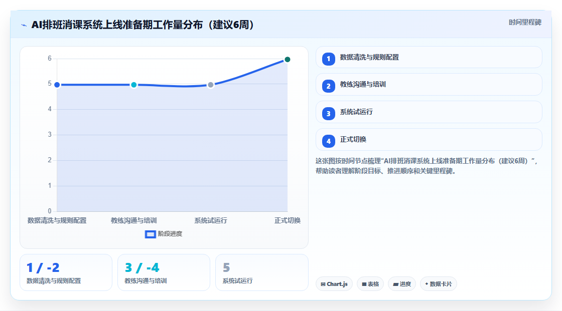Click y-axis value 0
The width and height of the screenshot is (562, 311).
click(x=50, y=211)
